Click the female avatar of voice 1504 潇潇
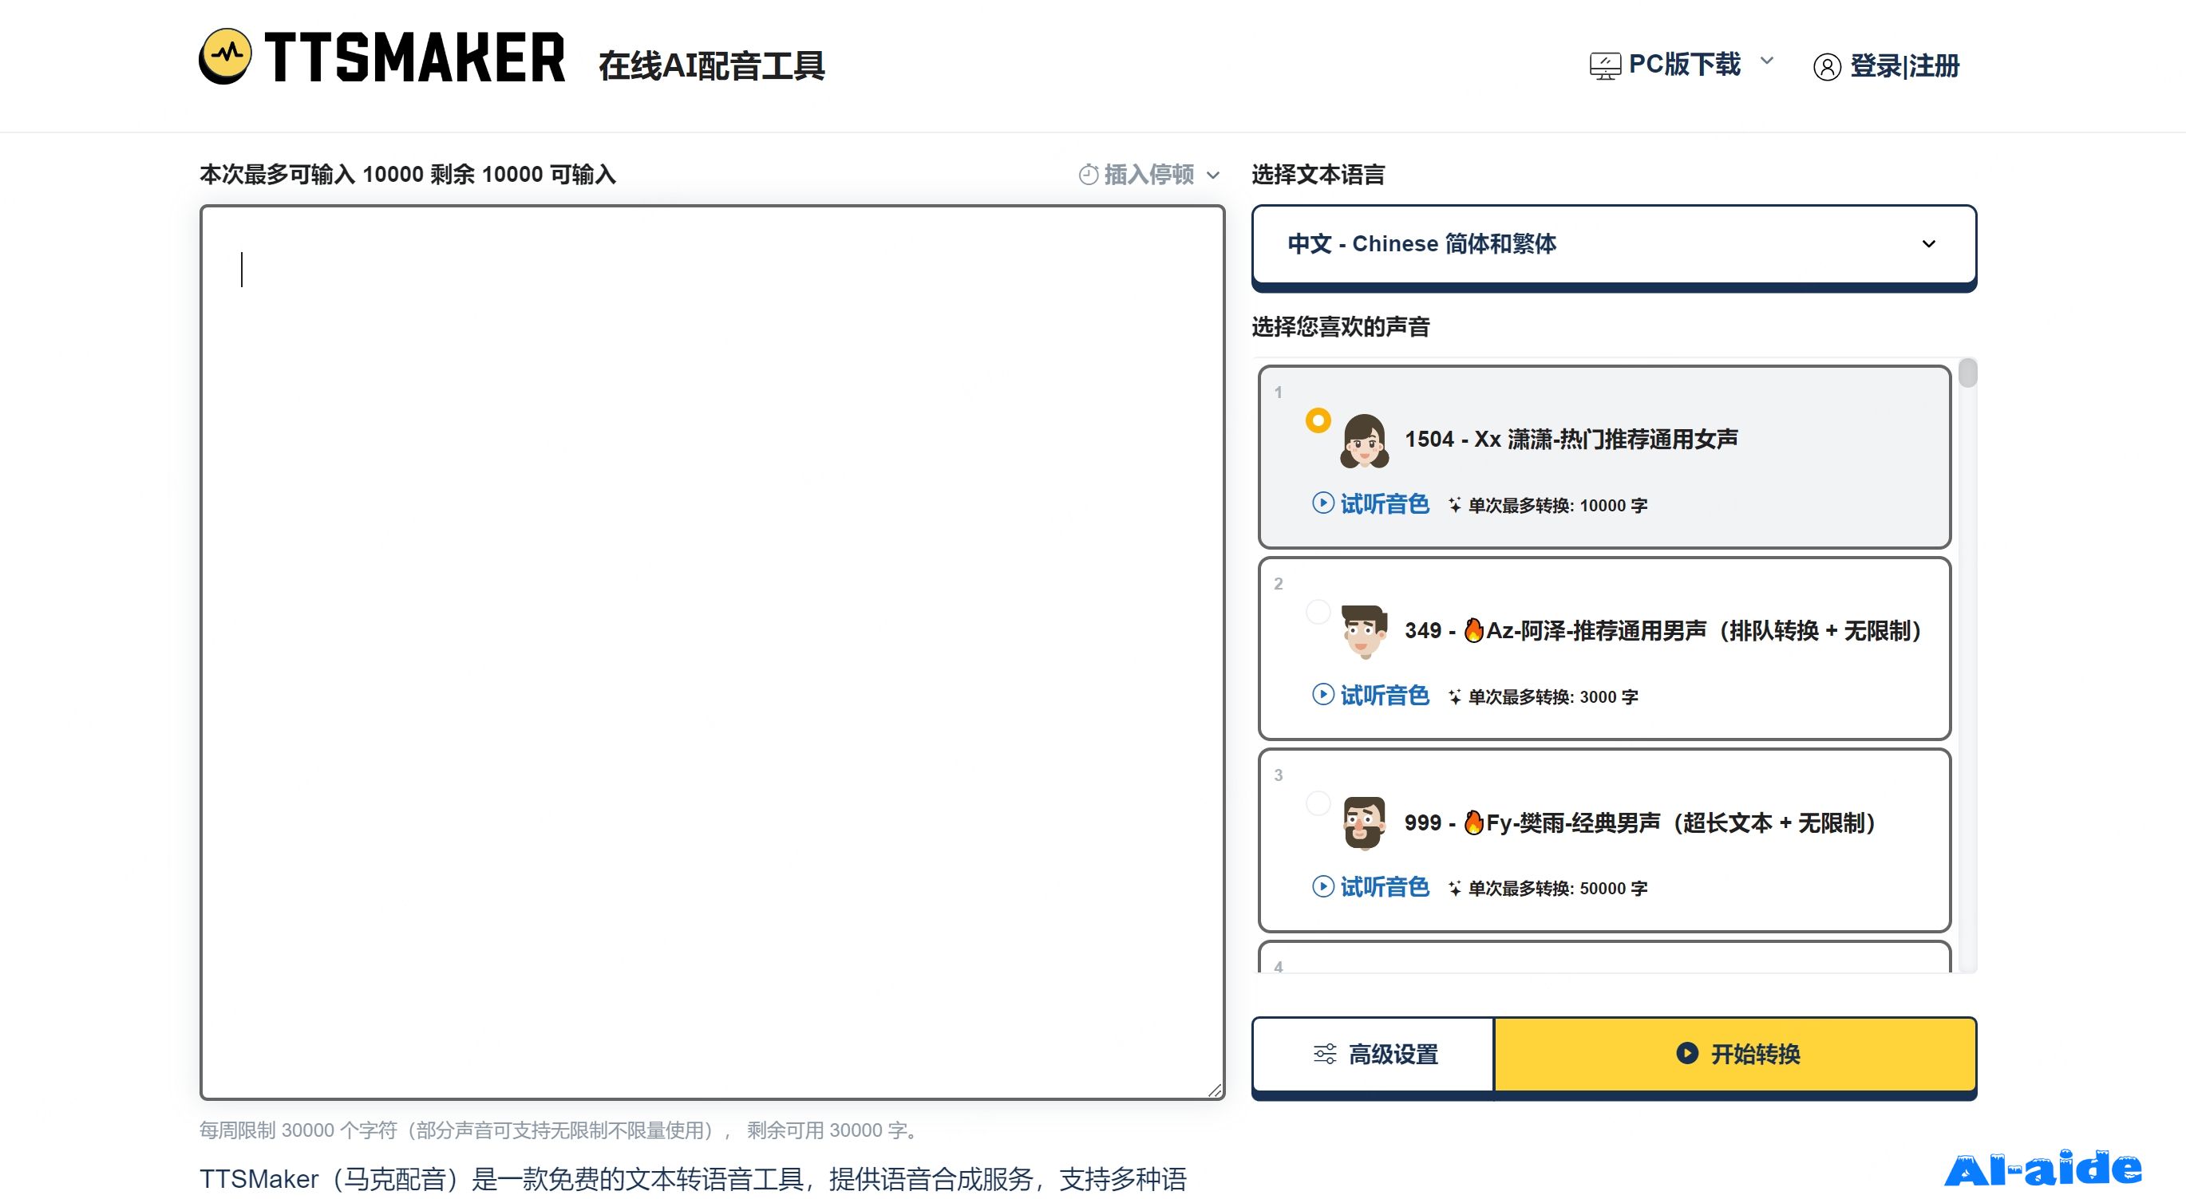The width and height of the screenshot is (2186, 1199). [1365, 441]
